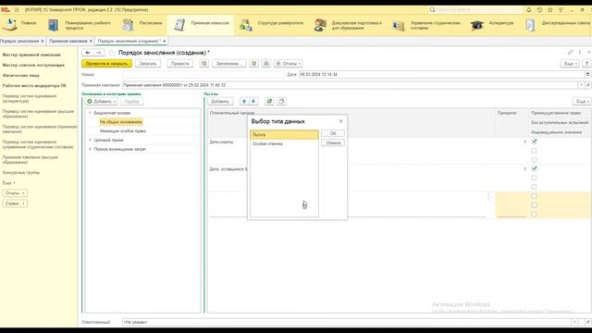This screenshot has width=592, height=333.
Task: Open the Расписание section
Action: coord(142,25)
